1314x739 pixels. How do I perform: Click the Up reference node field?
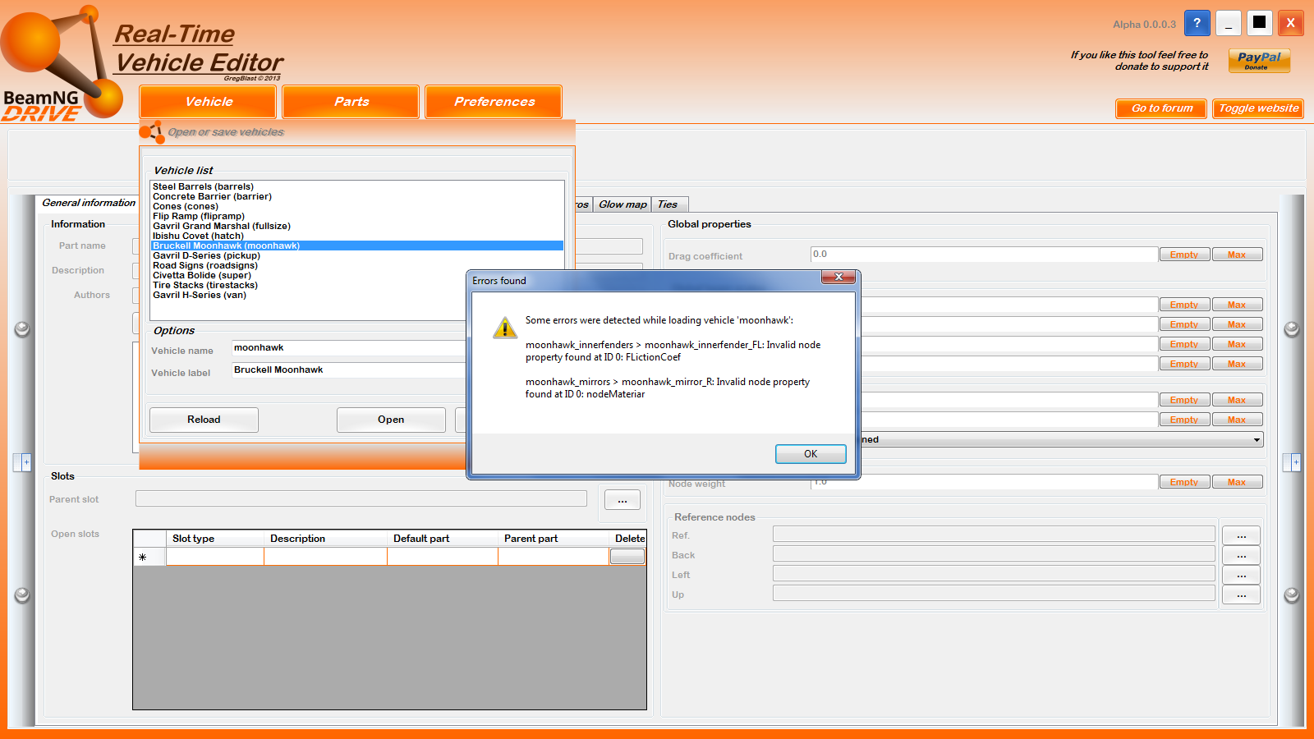994,593
